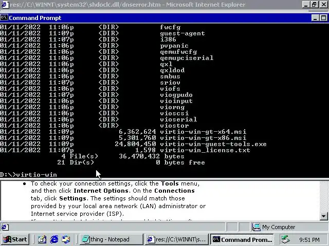Click the bold Connections word in IE page
Viewport: 329px width, 246px height.
[174, 191]
